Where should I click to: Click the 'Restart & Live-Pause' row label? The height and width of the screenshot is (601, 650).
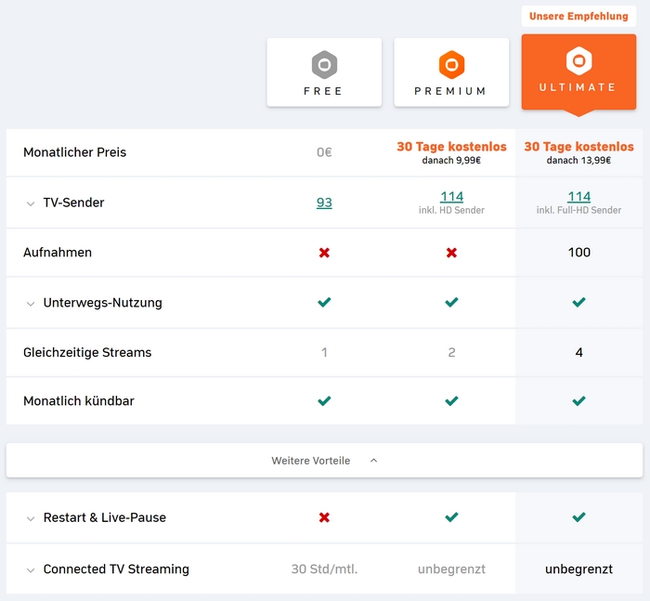tap(104, 517)
